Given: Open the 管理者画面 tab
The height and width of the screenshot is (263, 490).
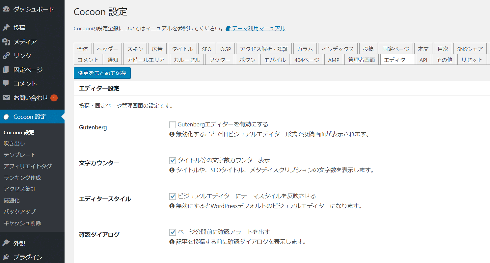Looking at the screenshot, I should pos(362,60).
